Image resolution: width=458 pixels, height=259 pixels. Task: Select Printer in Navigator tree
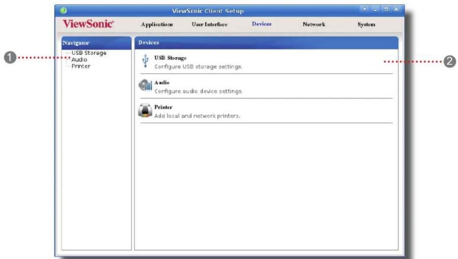(81, 66)
